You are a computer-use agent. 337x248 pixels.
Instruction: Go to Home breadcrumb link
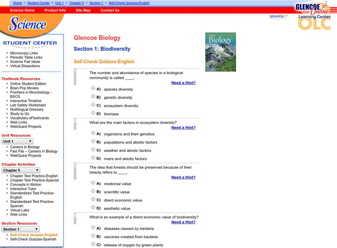point(17,3)
